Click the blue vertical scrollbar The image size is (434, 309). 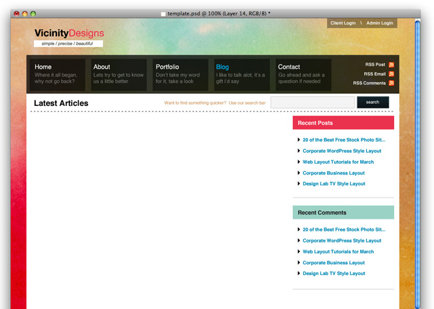[x=418, y=164]
